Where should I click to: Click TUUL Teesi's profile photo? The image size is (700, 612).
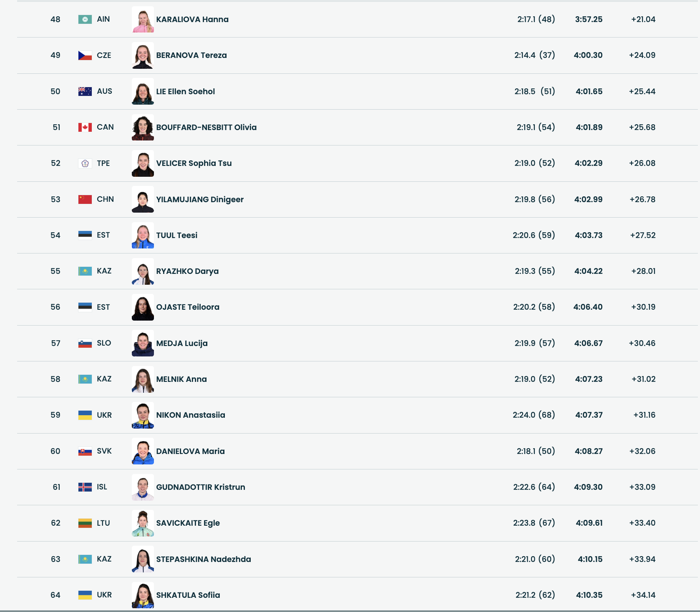pos(143,235)
